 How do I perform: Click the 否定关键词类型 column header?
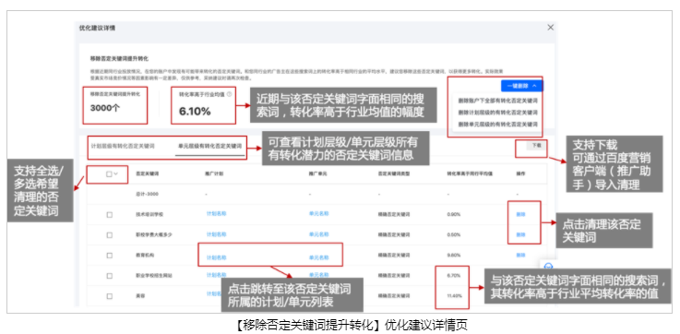(x=393, y=174)
